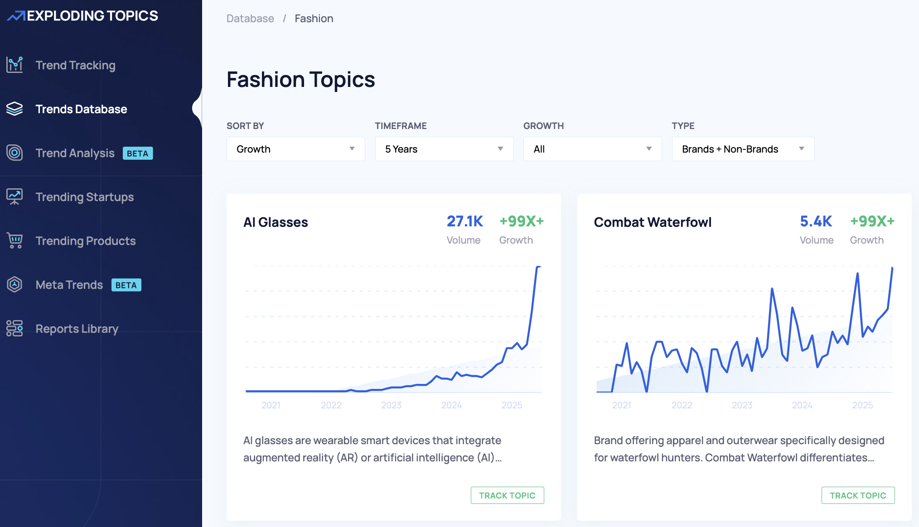Click Combat Waterfowl +99X+ growth value
This screenshot has height=527, width=919.
tap(872, 221)
